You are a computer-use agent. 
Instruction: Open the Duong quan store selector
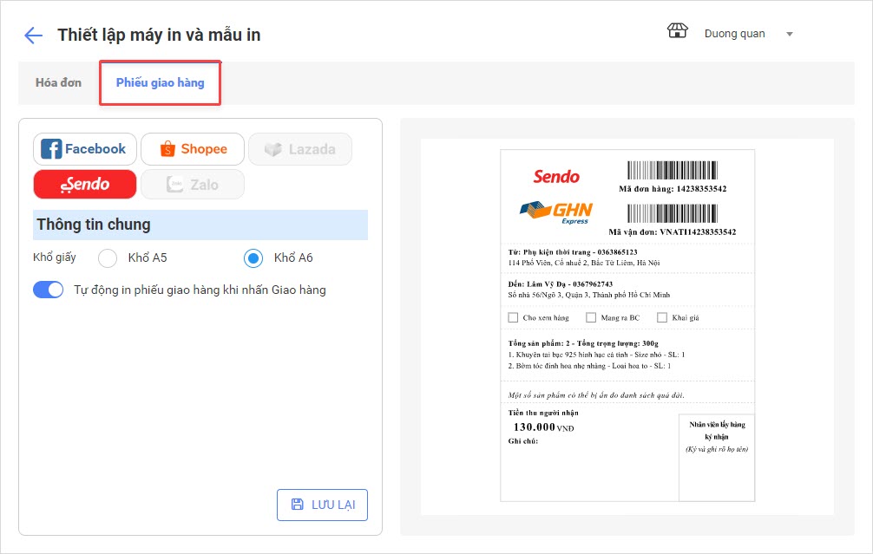(x=734, y=34)
